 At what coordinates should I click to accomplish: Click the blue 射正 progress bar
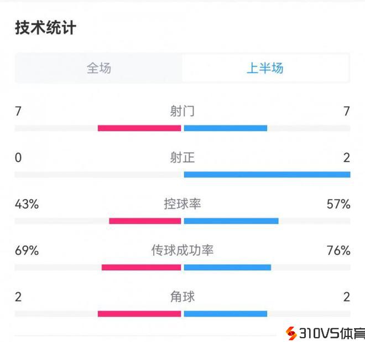pos(267,175)
